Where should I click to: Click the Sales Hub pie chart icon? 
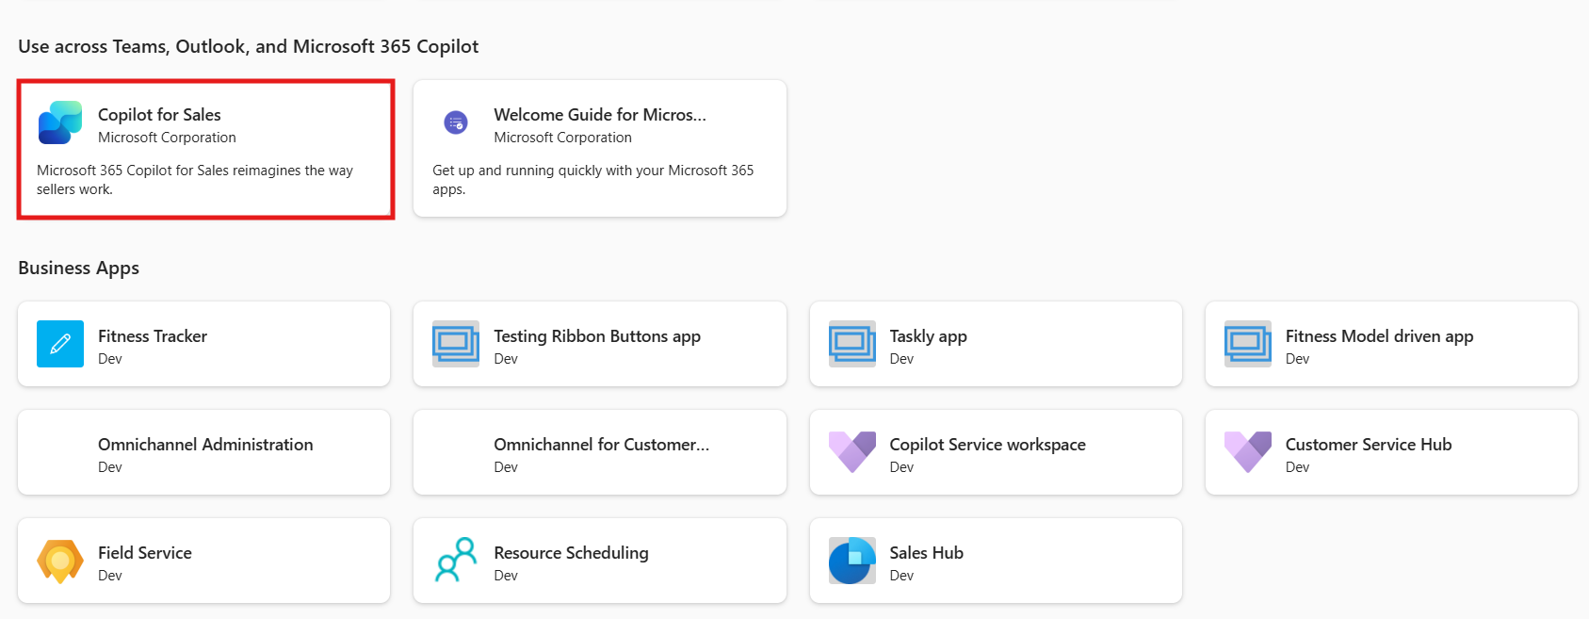click(851, 561)
